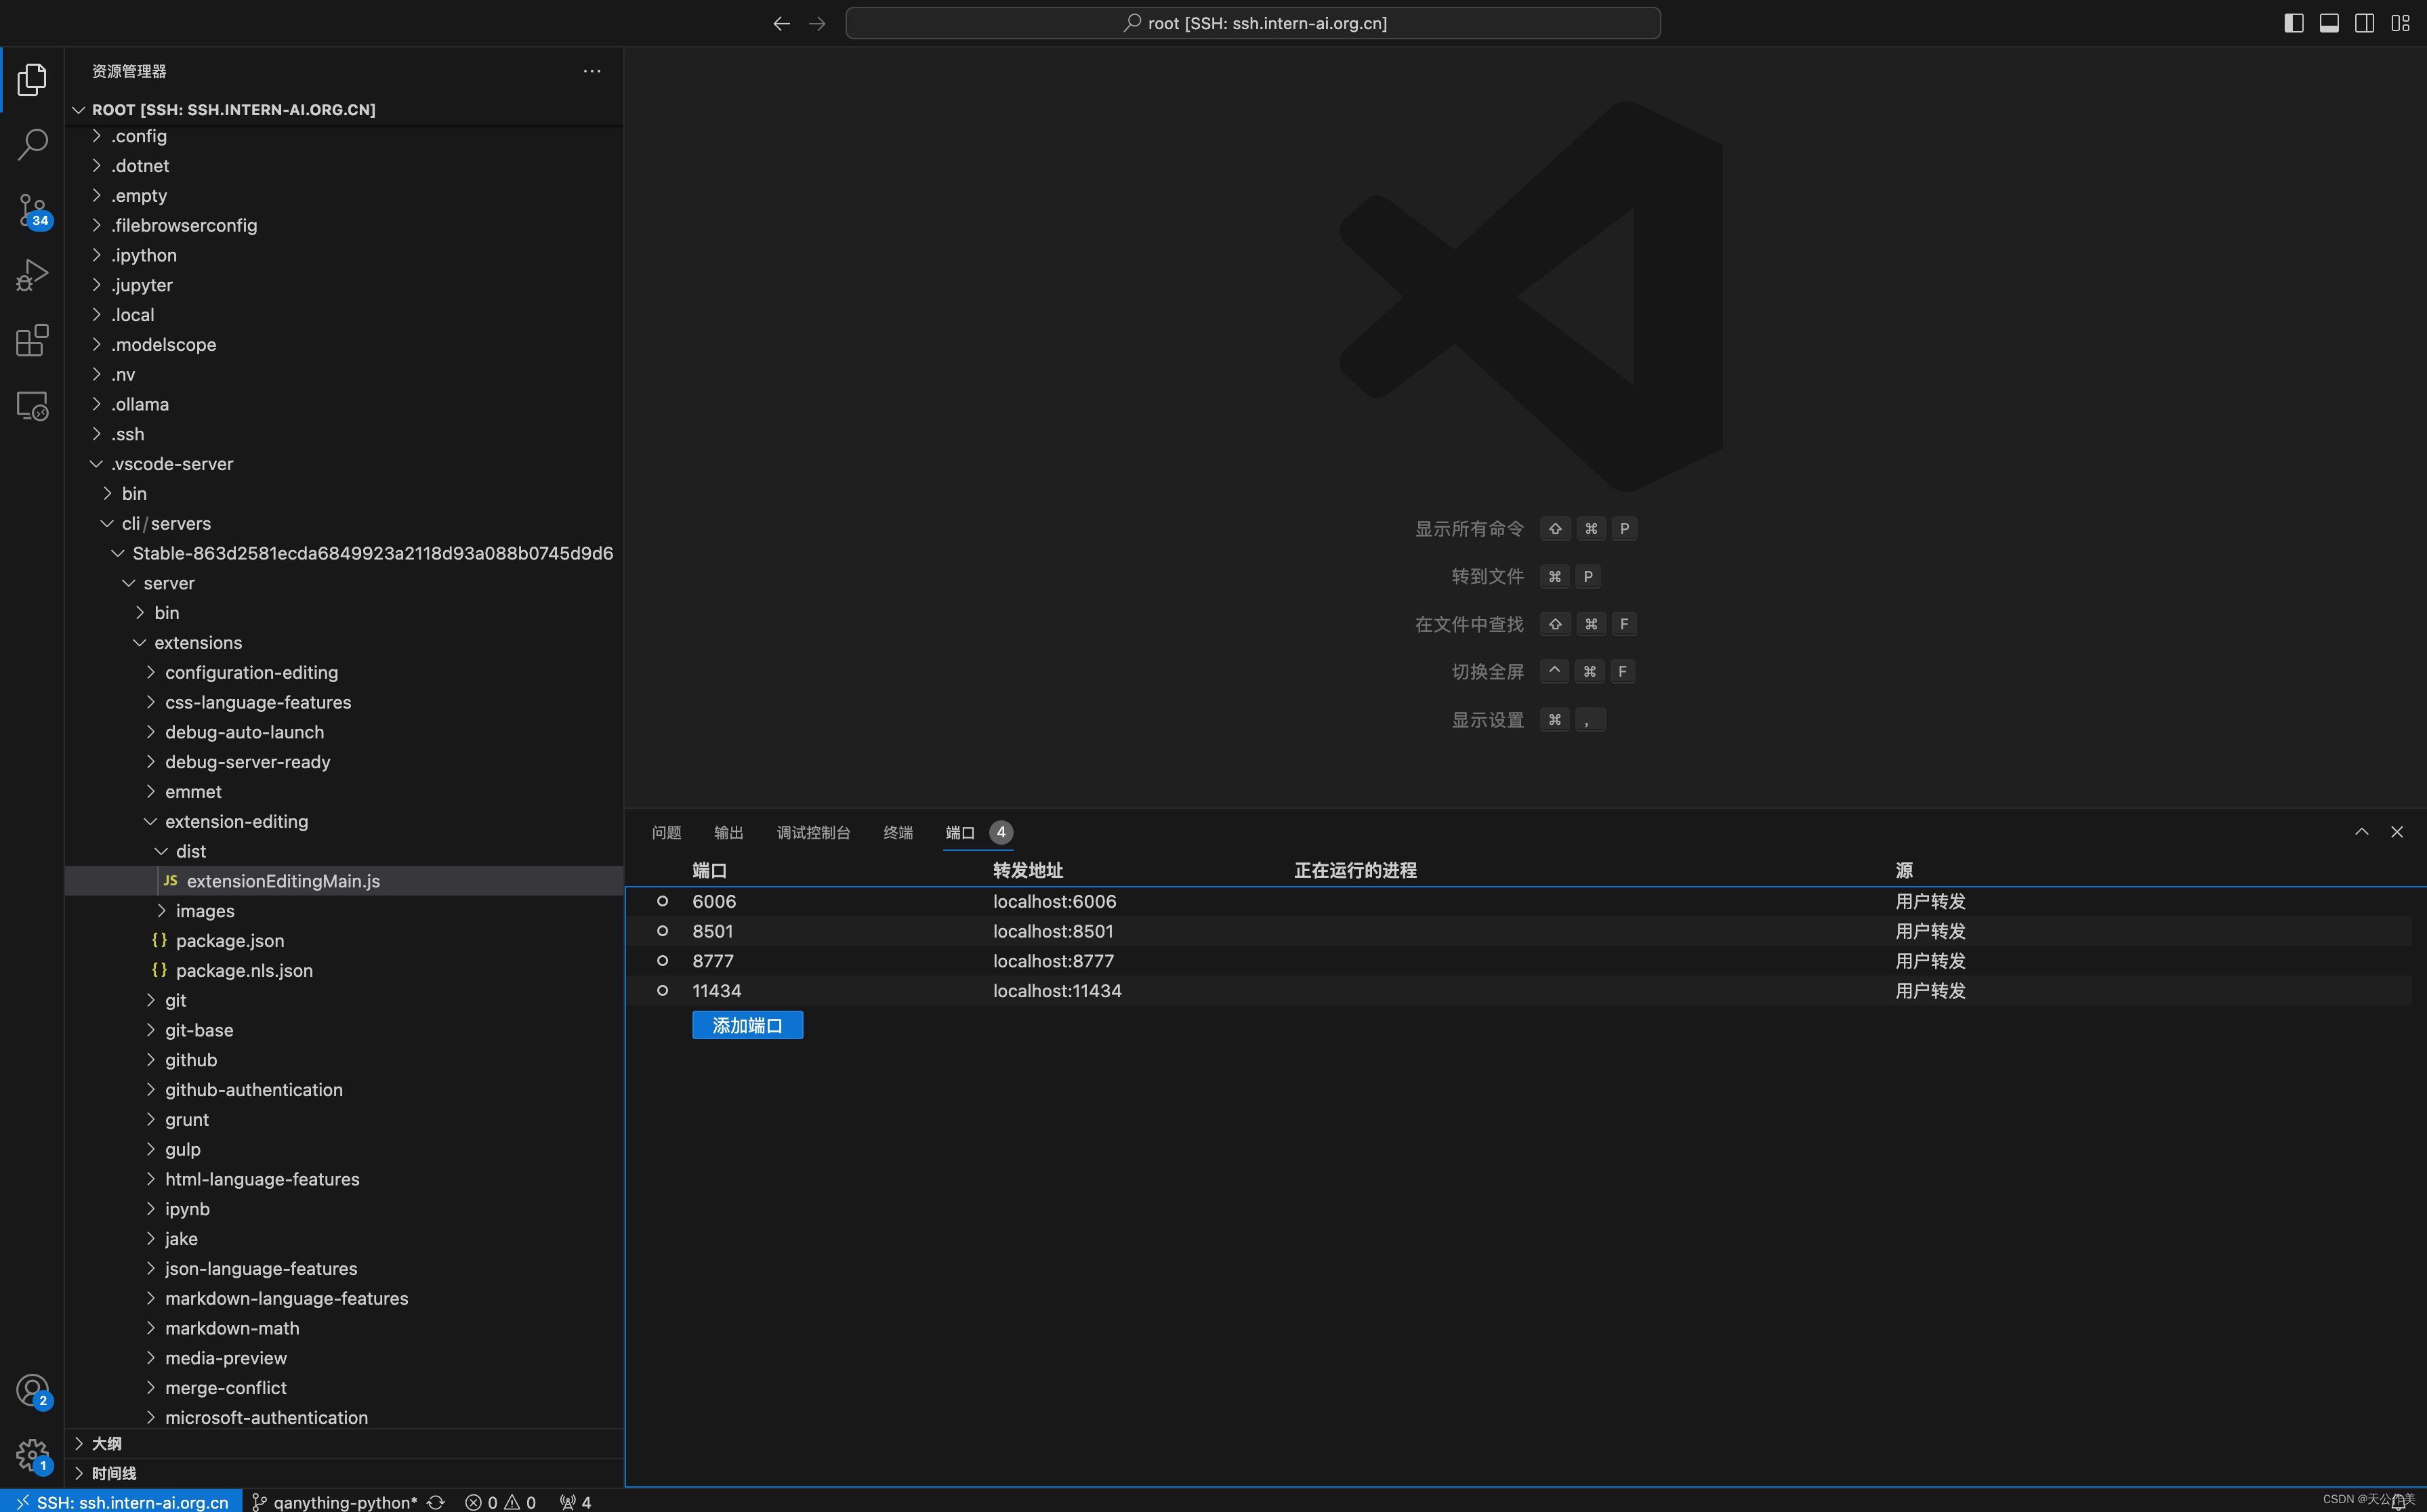The width and height of the screenshot is (2427, 1512).
Task: Open the Remote Explorer icon
Action: tap(32, 406)
